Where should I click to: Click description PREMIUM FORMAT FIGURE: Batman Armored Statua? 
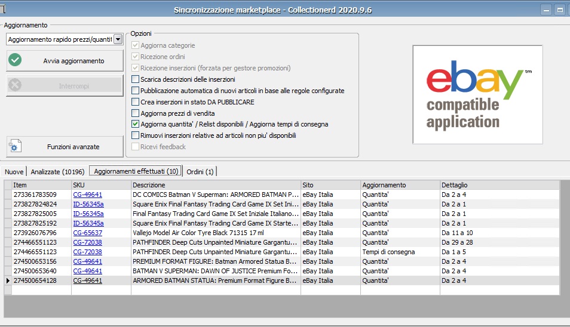(214, 261)
